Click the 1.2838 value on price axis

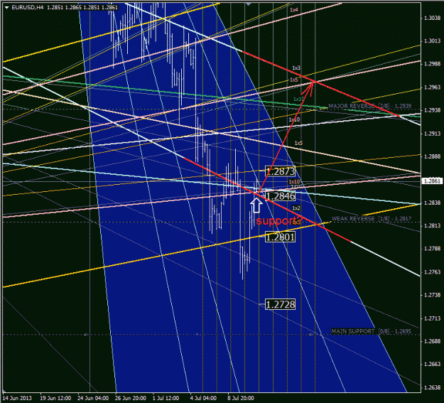pyautogui.click(x=432, y=203)
